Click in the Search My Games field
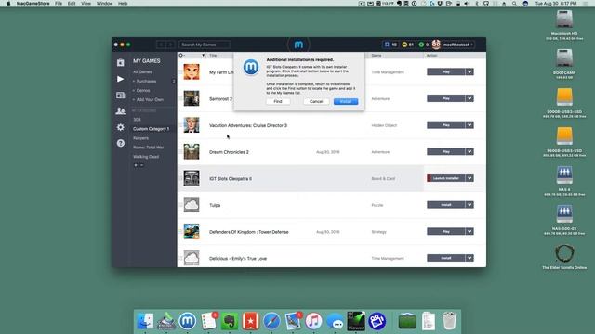 pos(205,45)
